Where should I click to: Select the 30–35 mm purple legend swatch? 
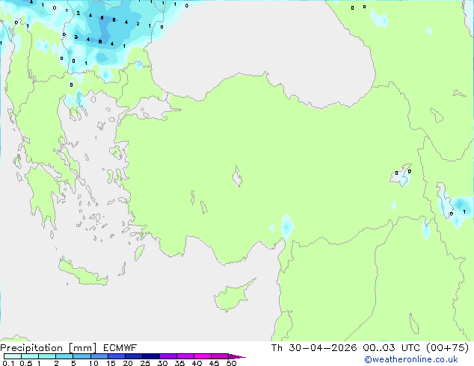coord(168,356)
